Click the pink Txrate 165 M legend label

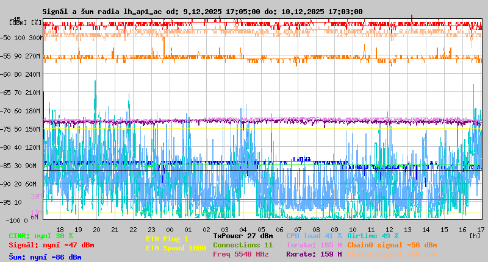coord(314,245)
